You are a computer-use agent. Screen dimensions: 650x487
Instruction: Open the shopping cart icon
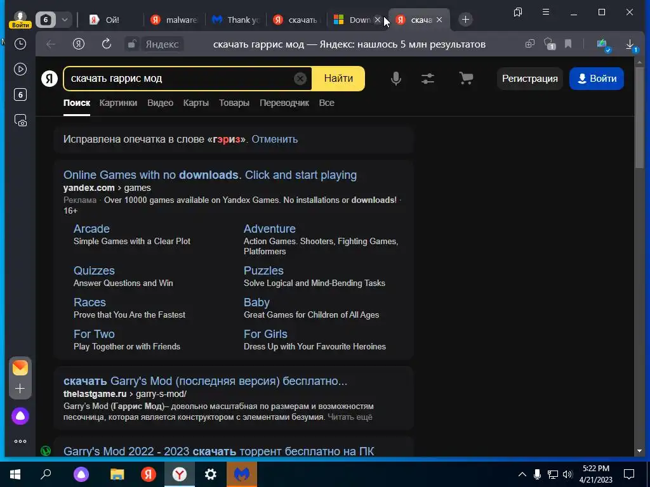click(x=467, y=78)
